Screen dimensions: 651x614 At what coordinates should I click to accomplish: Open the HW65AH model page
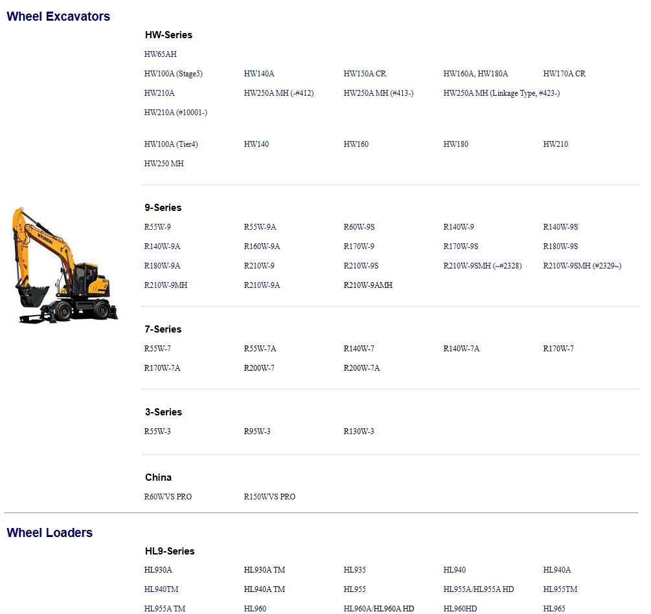pyautogui.click(x=159, y=54)
